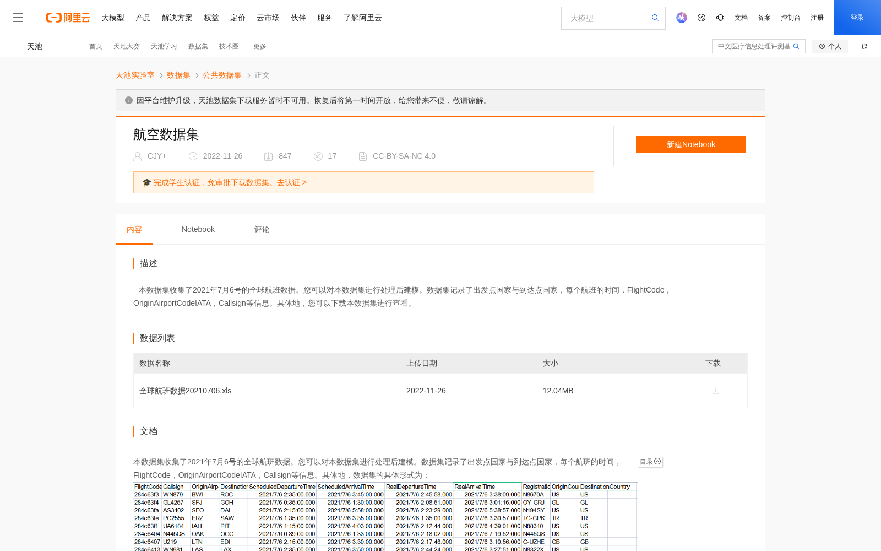Viewport: 881px width, 551px height.
Task: Click the license document icon
Action: point(363,156)
